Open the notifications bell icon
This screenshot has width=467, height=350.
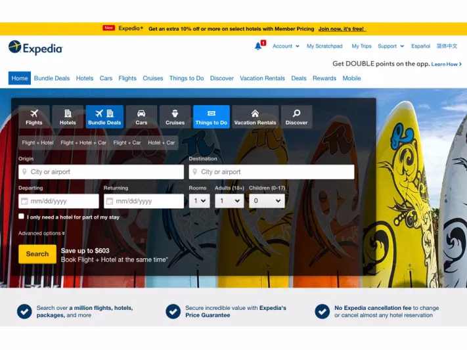258,46
